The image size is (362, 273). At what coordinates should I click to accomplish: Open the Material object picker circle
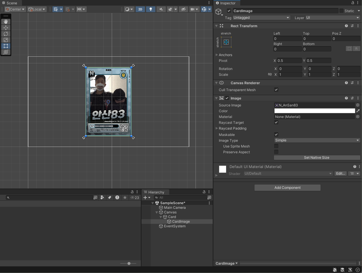[x=358, y=117]
